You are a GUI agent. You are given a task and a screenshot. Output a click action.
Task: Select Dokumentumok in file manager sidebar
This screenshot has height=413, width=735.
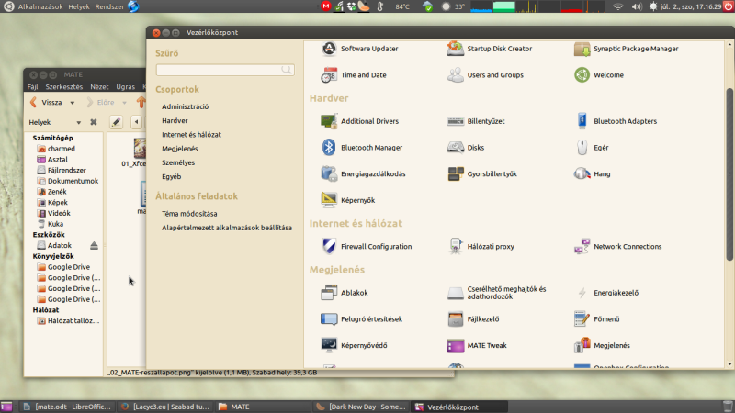[x=67, y=181]
